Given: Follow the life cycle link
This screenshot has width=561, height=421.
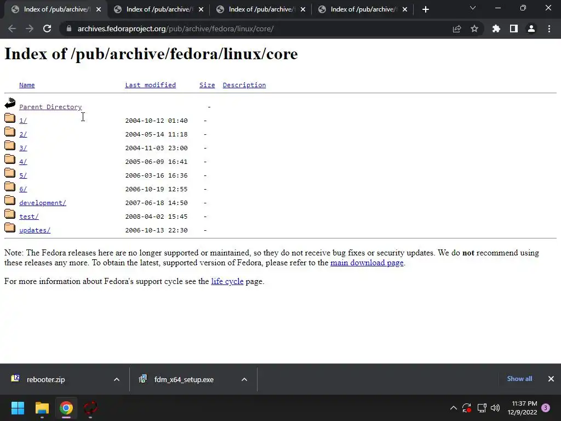Looking at the screenshot, I should tap(227, 281).
